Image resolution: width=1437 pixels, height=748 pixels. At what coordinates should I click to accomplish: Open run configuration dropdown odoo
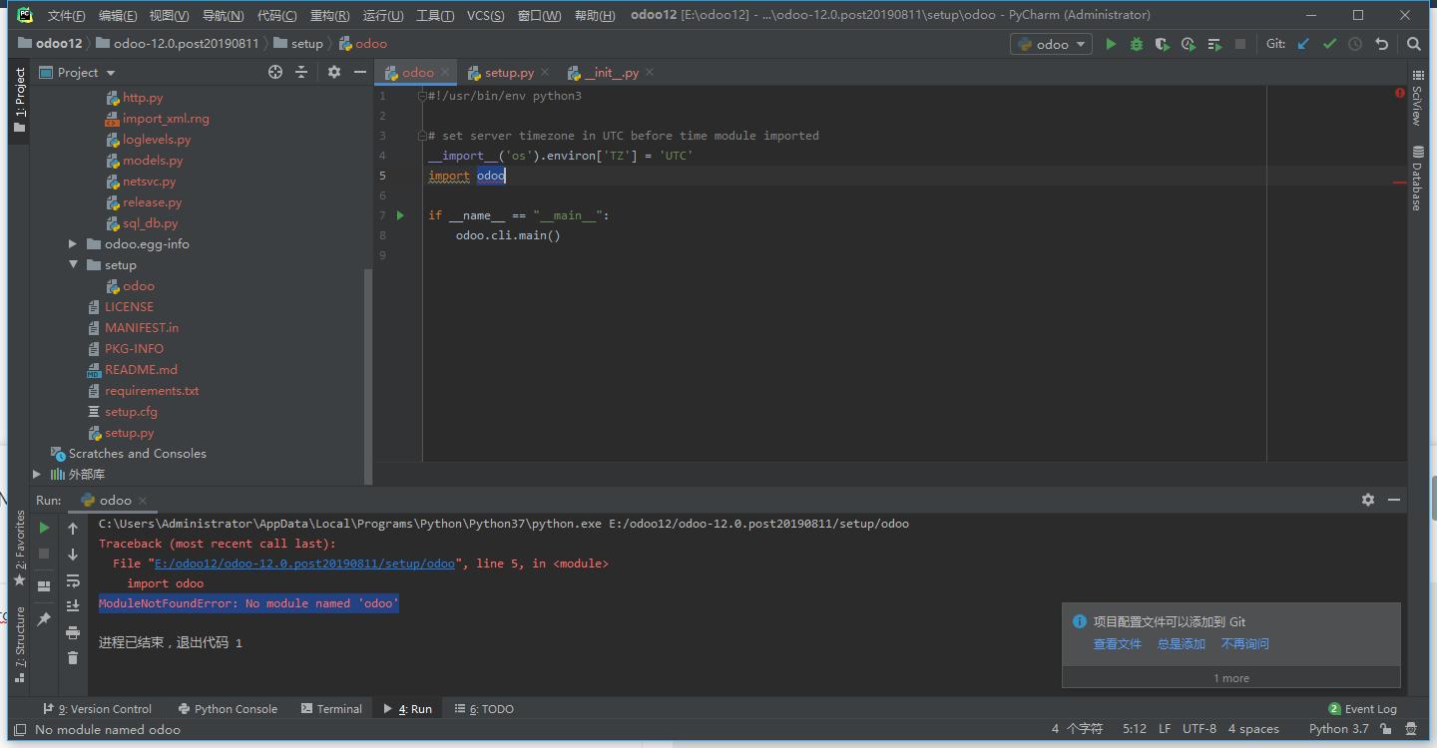coord(1051,44)
